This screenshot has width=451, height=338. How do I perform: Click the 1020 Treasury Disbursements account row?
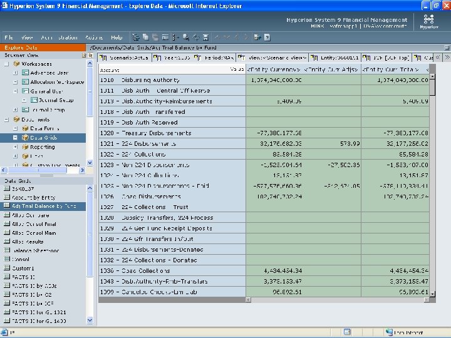(172, 133)
